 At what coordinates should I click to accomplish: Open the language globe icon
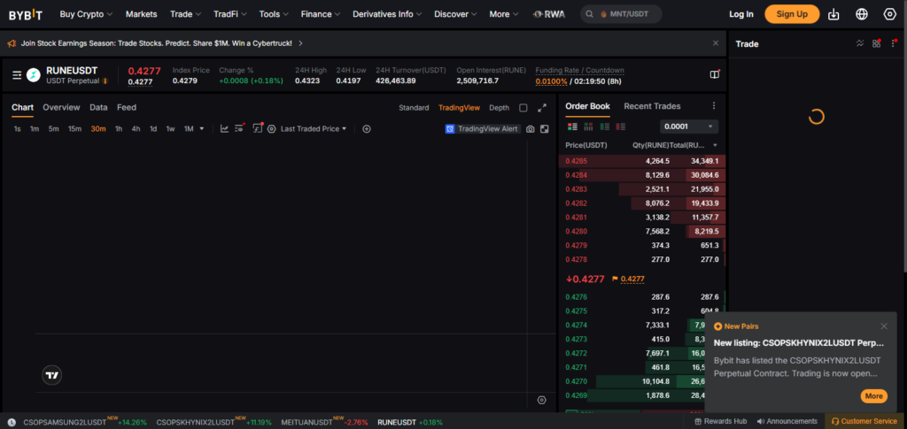[x=862, y=14]
